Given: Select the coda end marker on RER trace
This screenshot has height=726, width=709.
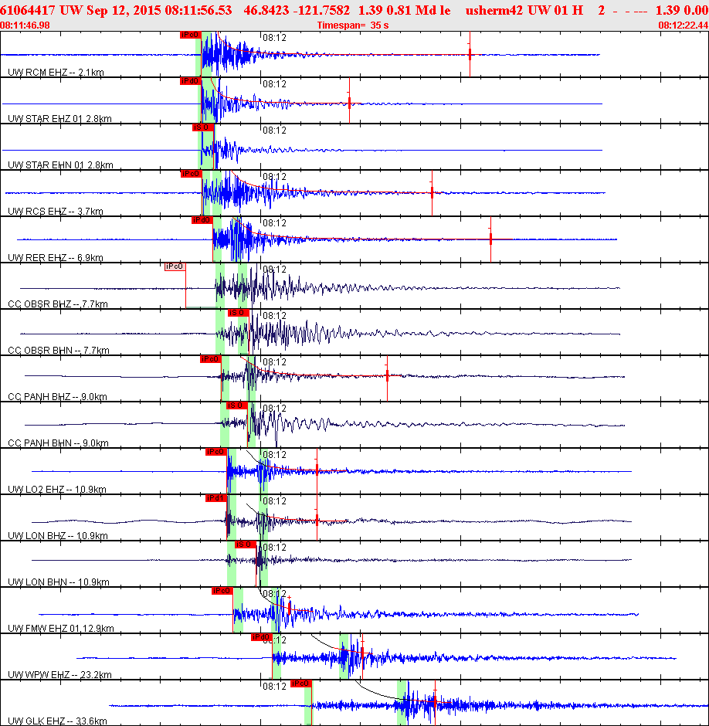Looking at the screenshot, I should pyautogui.click(x=490, y=239).
